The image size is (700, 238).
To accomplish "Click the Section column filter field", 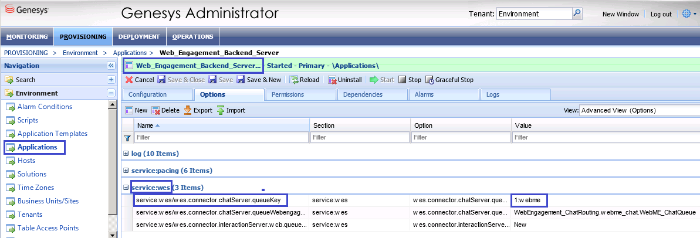I will (x=360, y=138).
